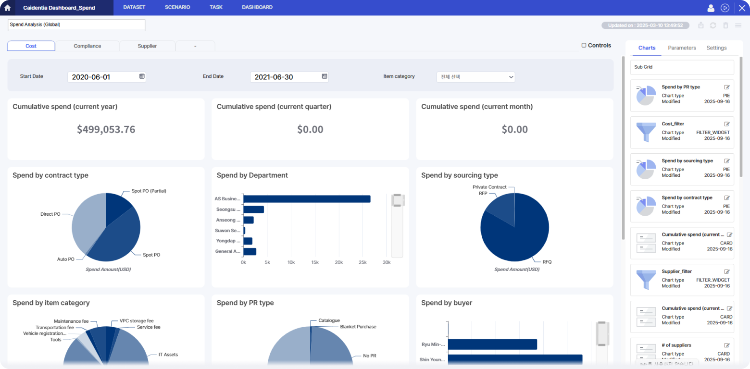Expand the Item category dropdown
The width and height of the screenshot is (750, 369).
coord(475,77)
